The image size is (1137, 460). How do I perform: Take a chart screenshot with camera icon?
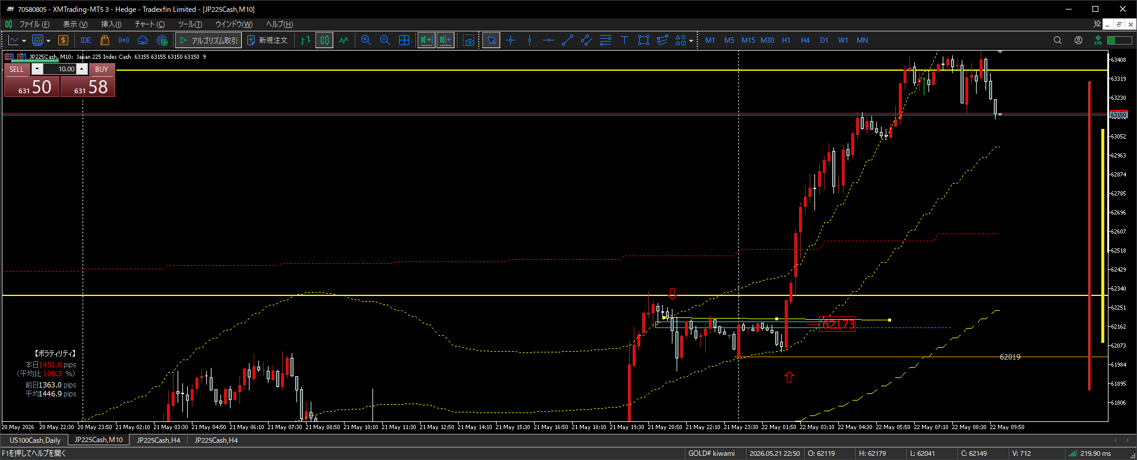click(469, 40)
